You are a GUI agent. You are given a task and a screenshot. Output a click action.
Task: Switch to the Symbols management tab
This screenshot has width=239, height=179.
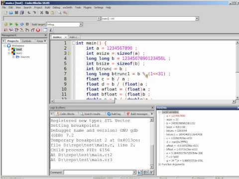point(27,41)
